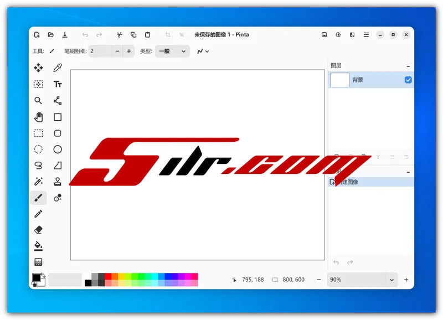
Task: Increase brush width with plus button
Action: coord(129,51)
